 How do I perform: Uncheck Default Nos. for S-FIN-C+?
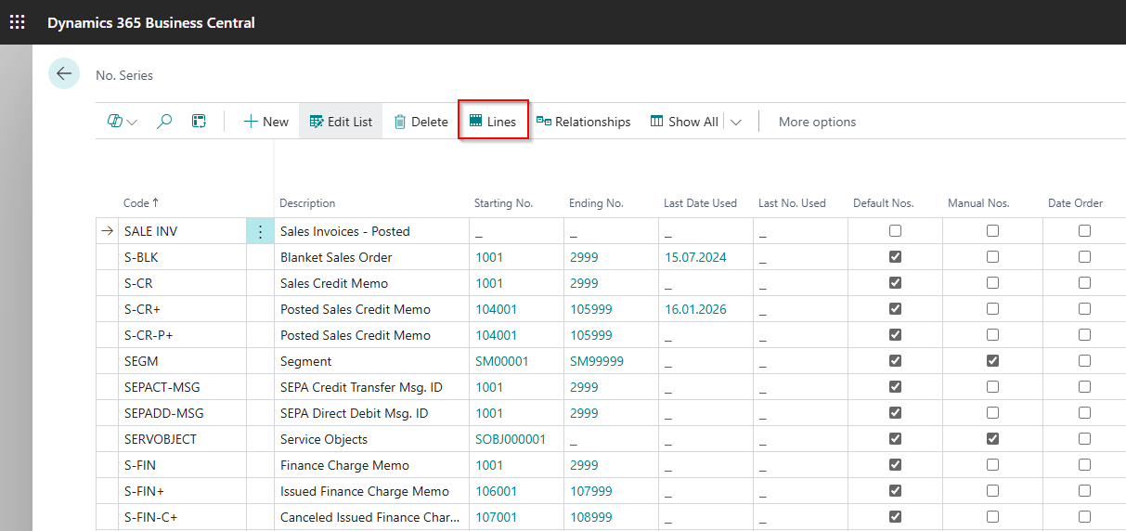pyautogui.click(x=895, y=517)
